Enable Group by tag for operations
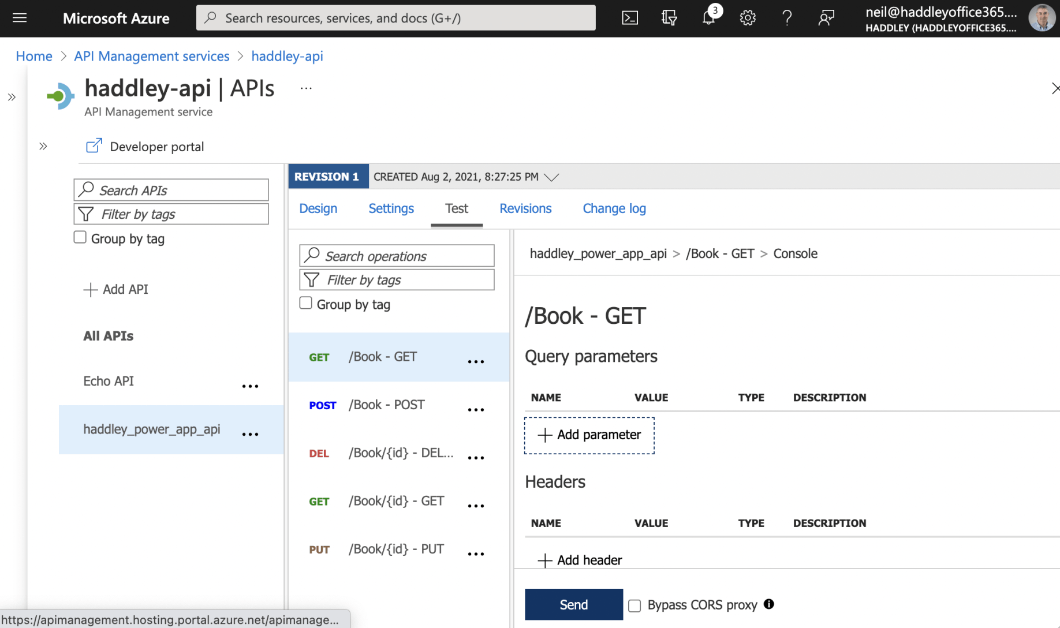The width and height of the screenshot is (1060, 628). tap(306, 304)
